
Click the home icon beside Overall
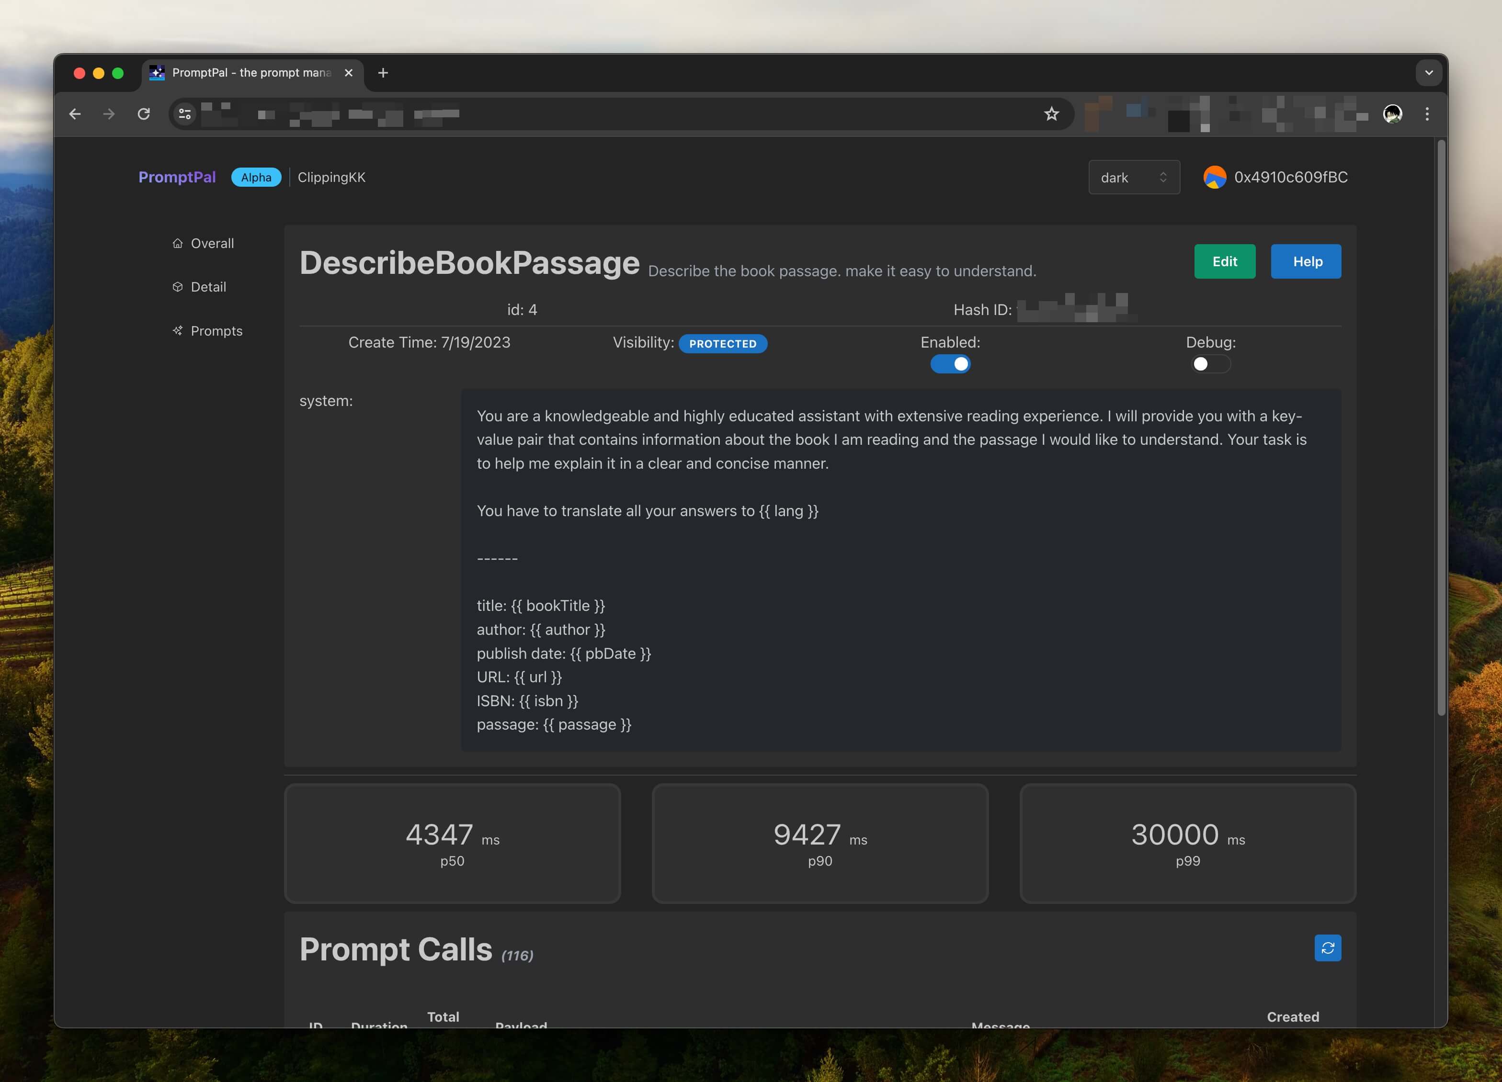point(178,243)
